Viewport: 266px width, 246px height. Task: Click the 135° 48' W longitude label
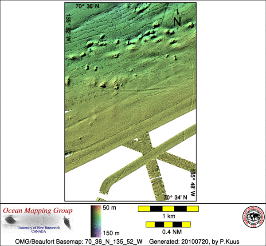(193, 182)
